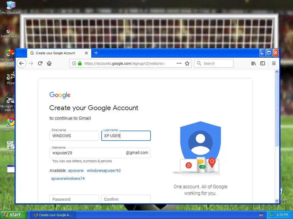Select the 1.0.154 installer desktop icon

tap(8, 148)
